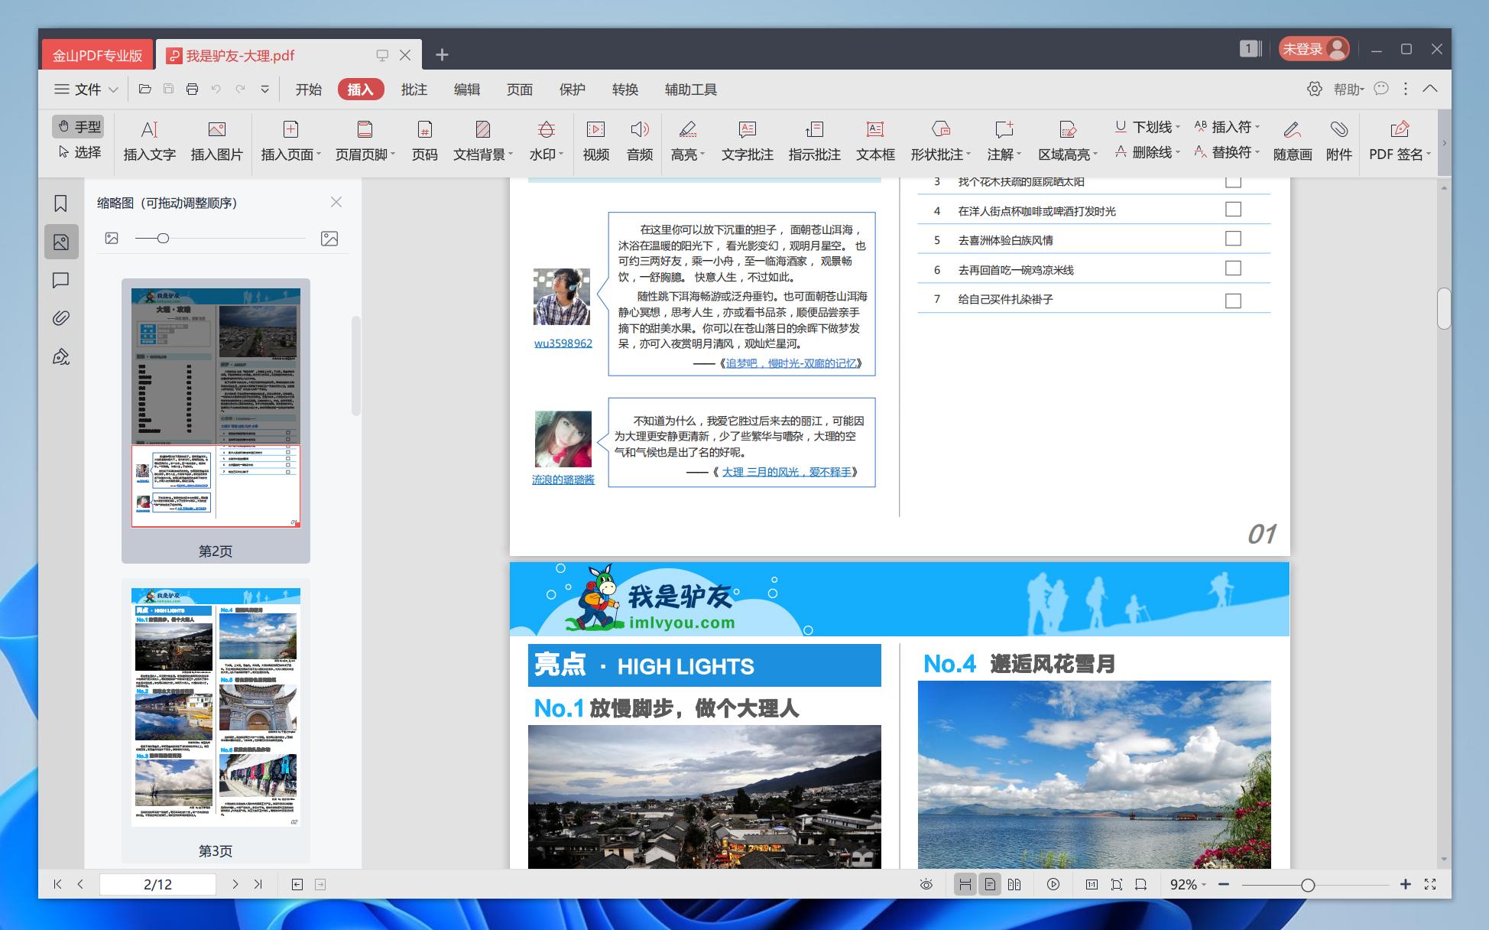
Task: Check the box for 给自己买件扎染褂子
Action: (1233, 301)
